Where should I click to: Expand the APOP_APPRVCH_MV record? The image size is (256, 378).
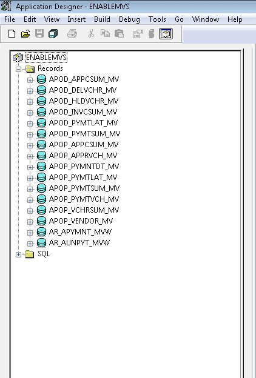tap(30, 156)
